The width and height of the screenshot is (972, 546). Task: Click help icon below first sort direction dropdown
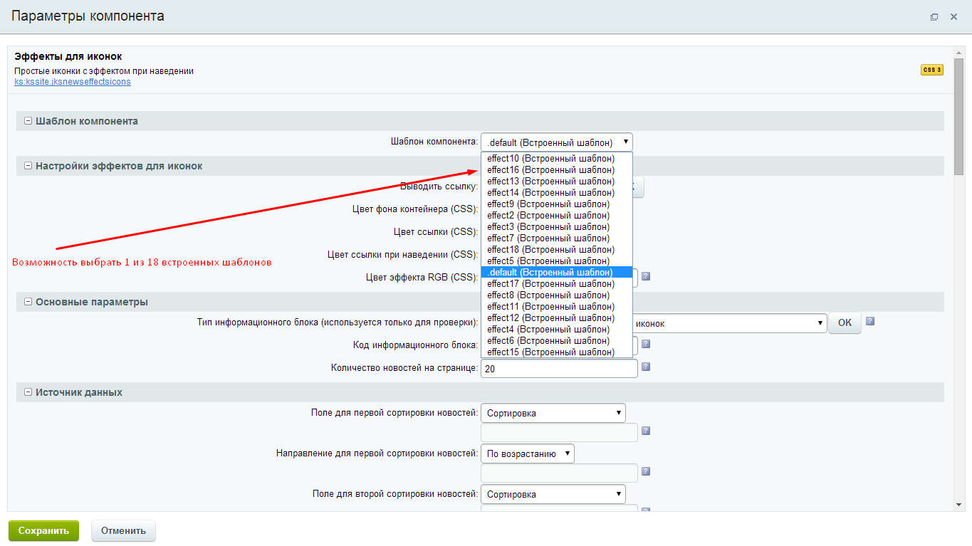(646, 472)
